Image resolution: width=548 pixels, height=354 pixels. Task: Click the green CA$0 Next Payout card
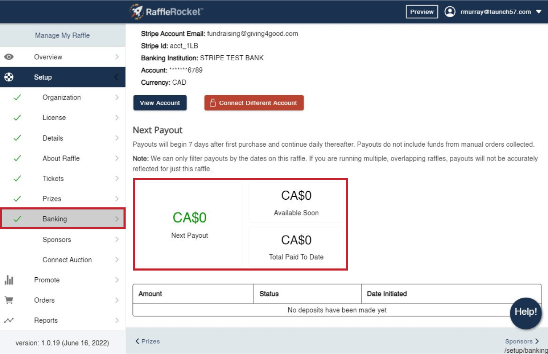point(189,224)
